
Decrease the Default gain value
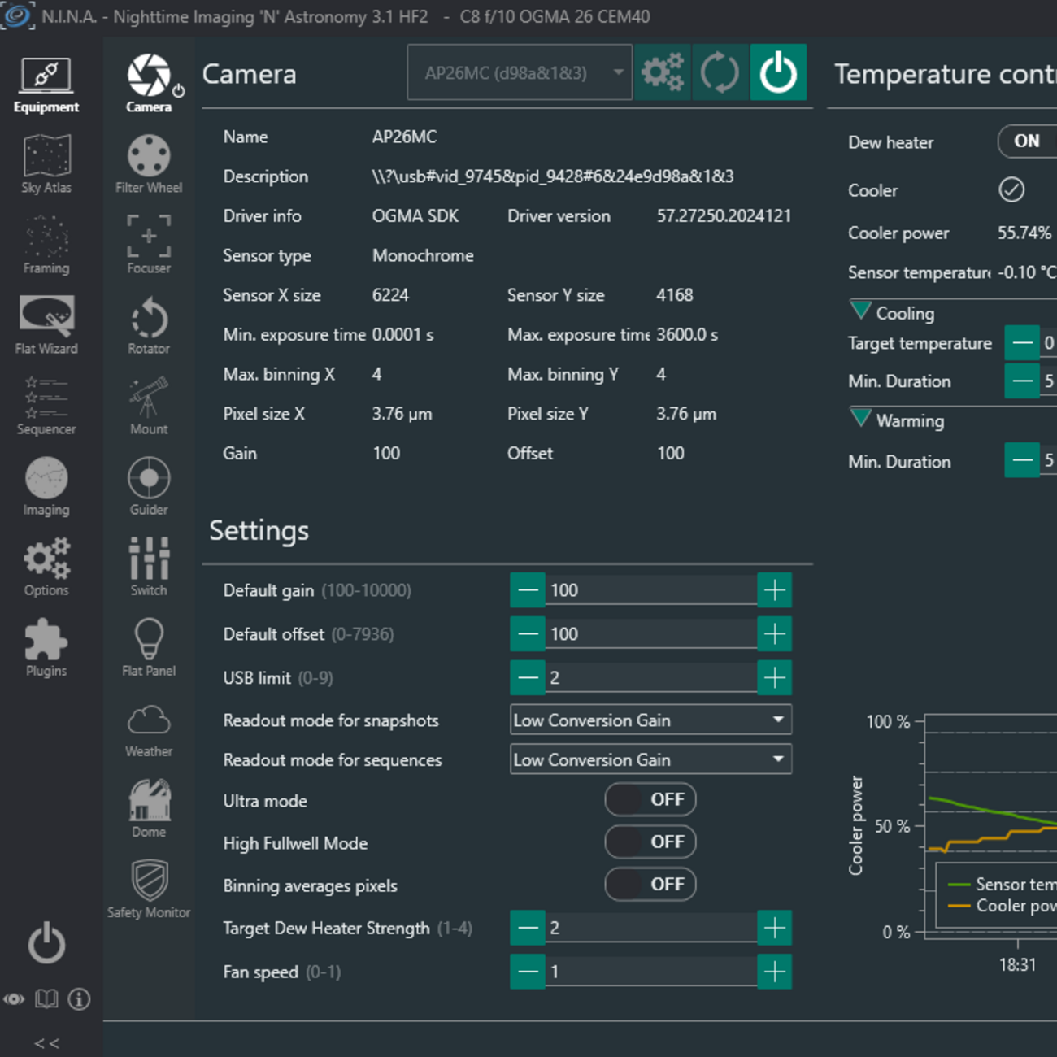[528, 590]
